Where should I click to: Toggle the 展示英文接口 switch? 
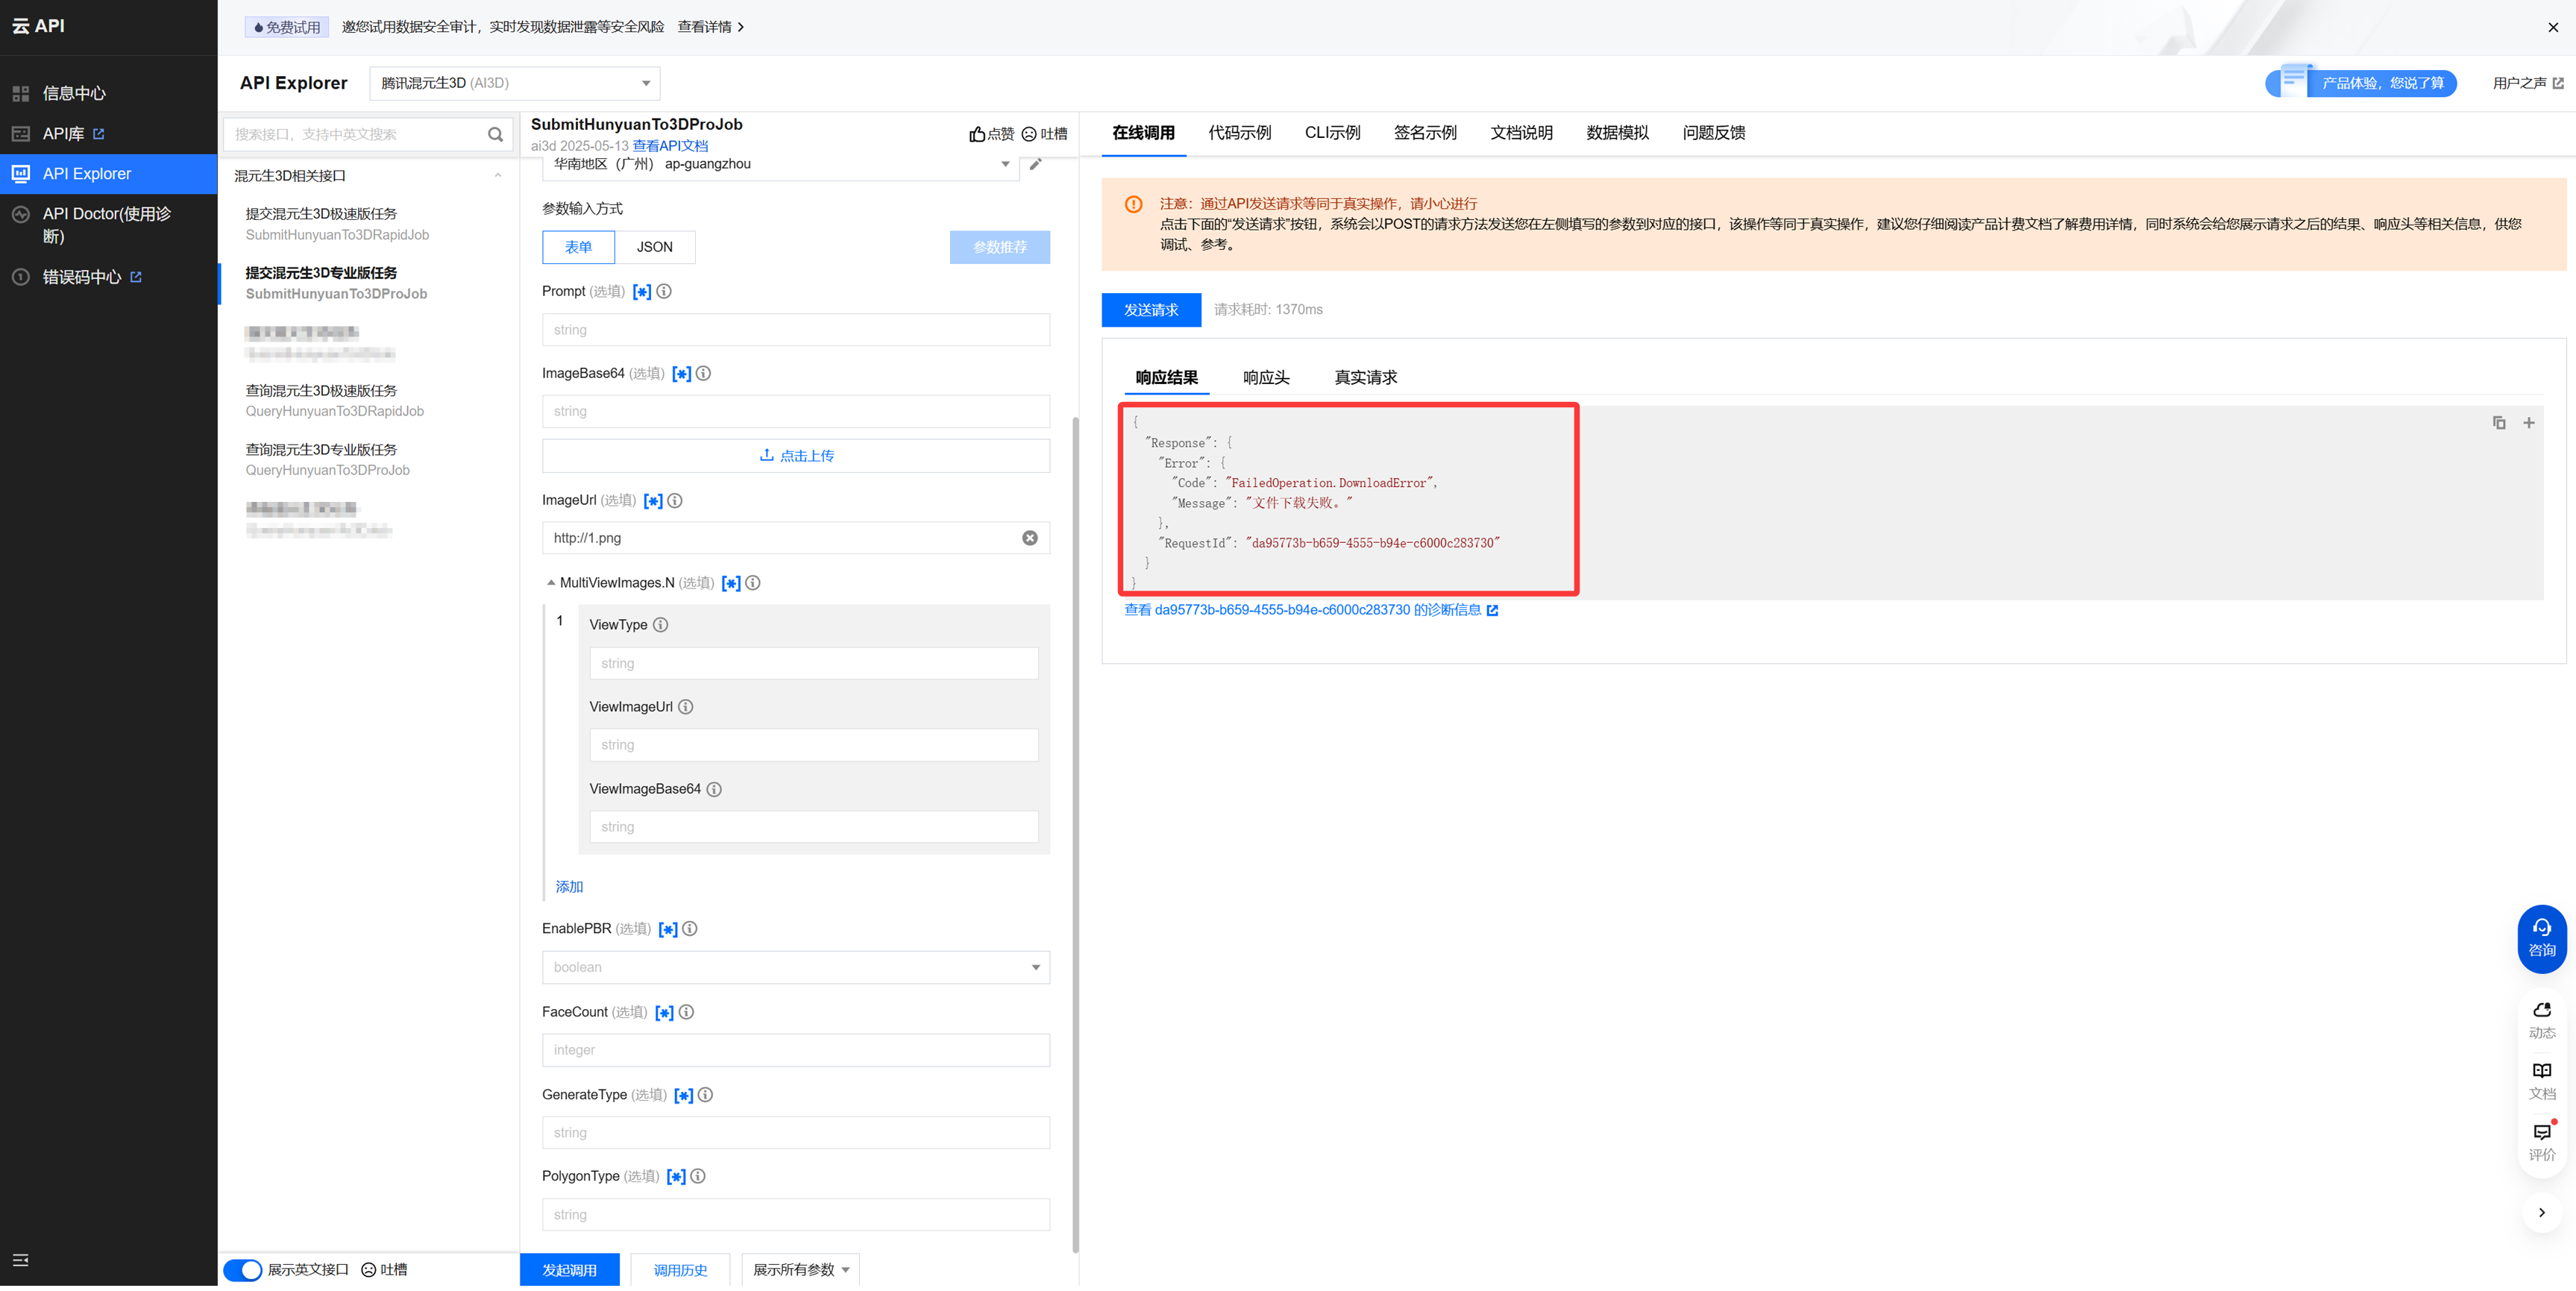click(x=243, y=1269)
